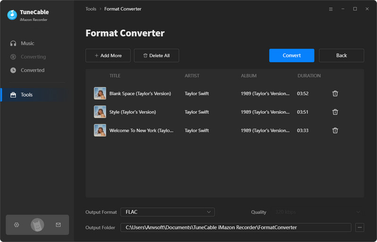Image resolution: width=377 pixels, height=242 pixels.
Task: Click the 03:52 duration value
Action: 303,94
